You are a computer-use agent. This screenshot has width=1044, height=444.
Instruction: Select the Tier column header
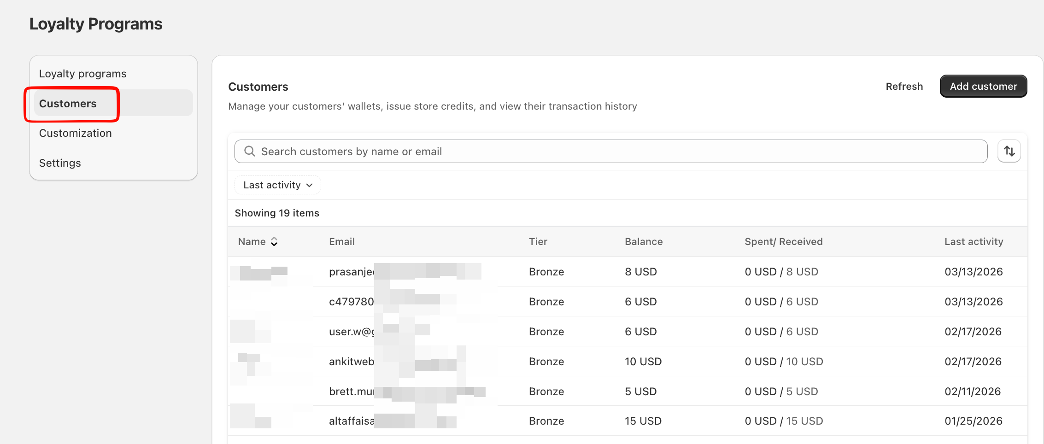click(538, 242)
